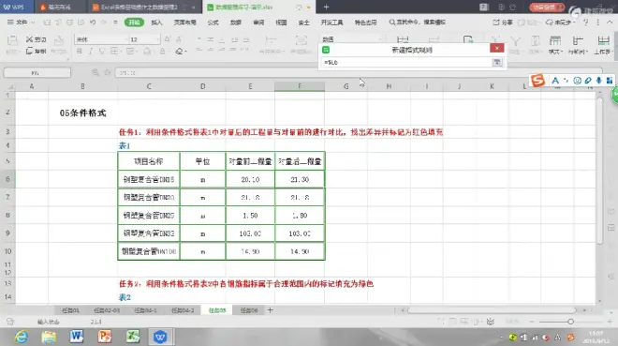This screenshot has width=618, height=346.
Task: Open the Sogou input method S icon
Action: [x=537, y=80]
